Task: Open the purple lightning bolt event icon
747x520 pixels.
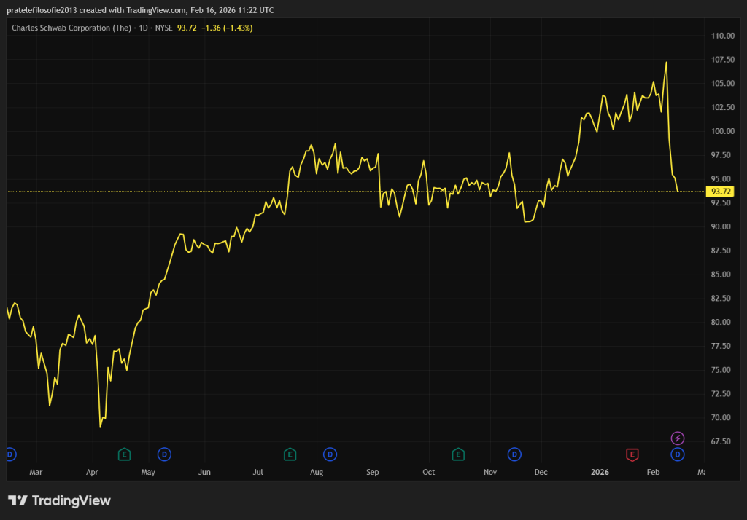Action: (678, 438)
